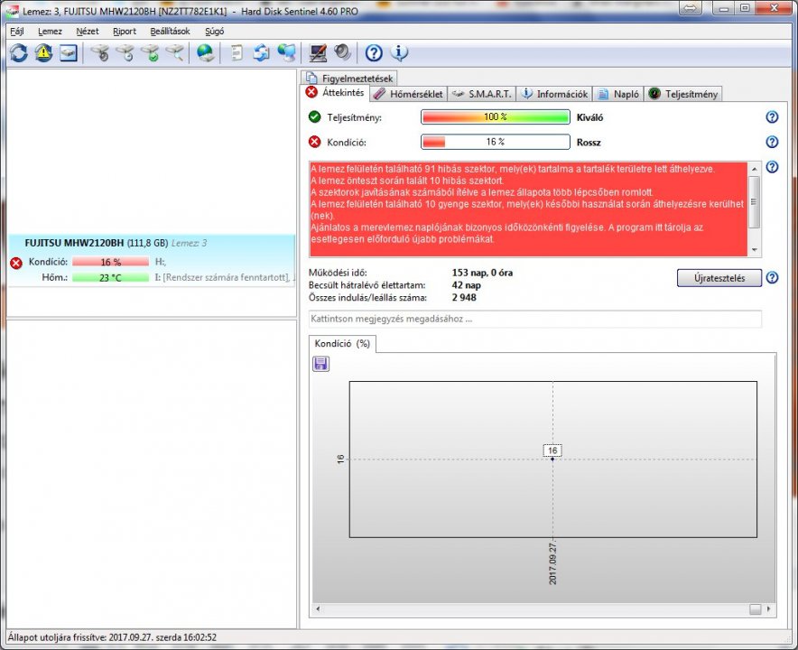This screenshot has height=650, width=798.
Task: Open the Fájl menu
Action: tap(17, 32)
